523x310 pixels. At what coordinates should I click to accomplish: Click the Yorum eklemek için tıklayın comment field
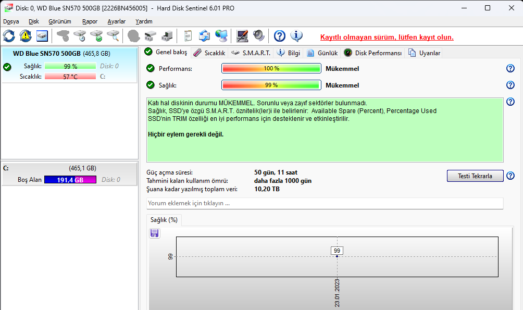325,203
